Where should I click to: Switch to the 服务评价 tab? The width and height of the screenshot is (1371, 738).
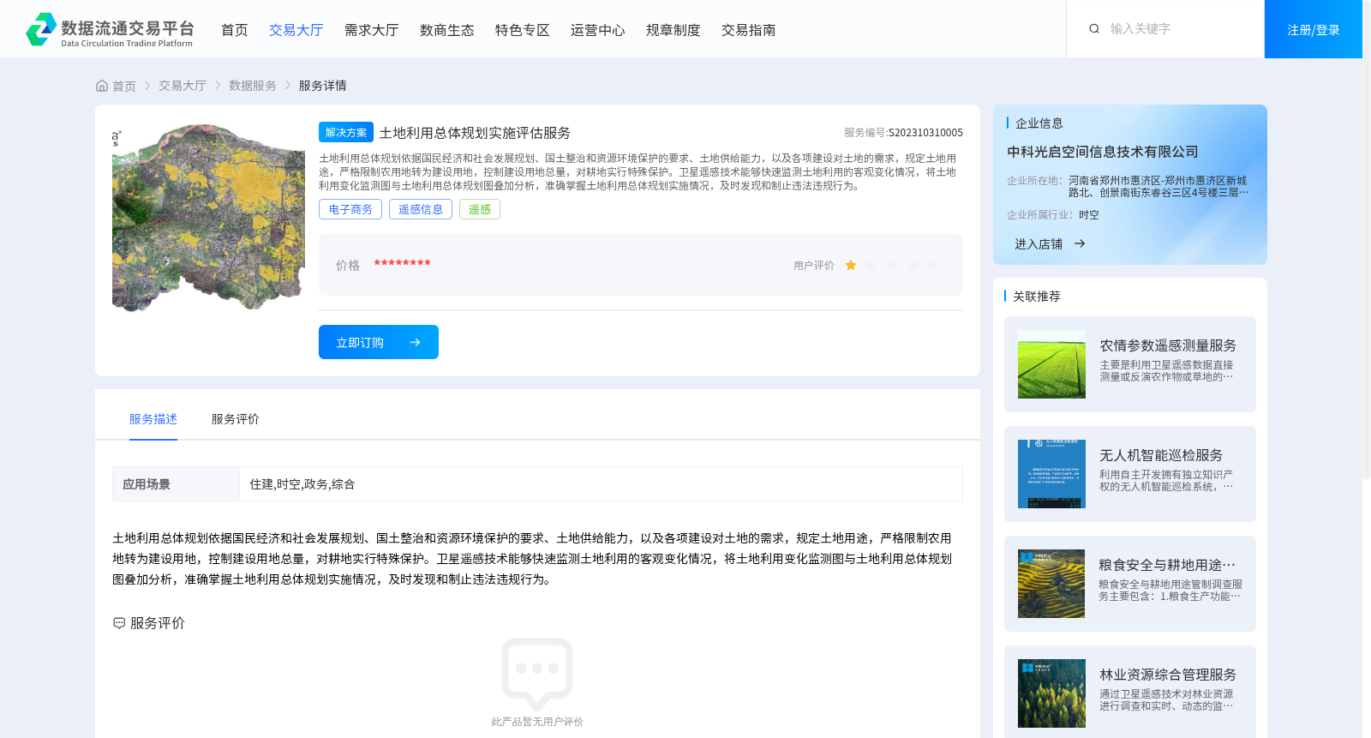tap(236, 419)
